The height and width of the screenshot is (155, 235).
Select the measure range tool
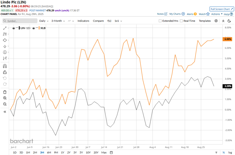pos(5,58)
